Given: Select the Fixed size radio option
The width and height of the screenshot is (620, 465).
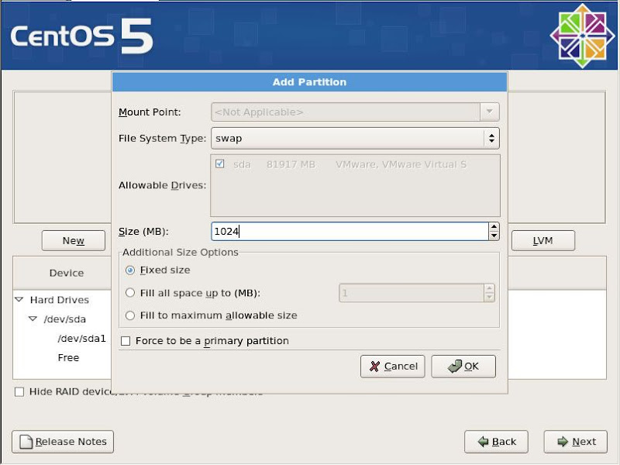Looking at the screenshot, I should (130, 270).
